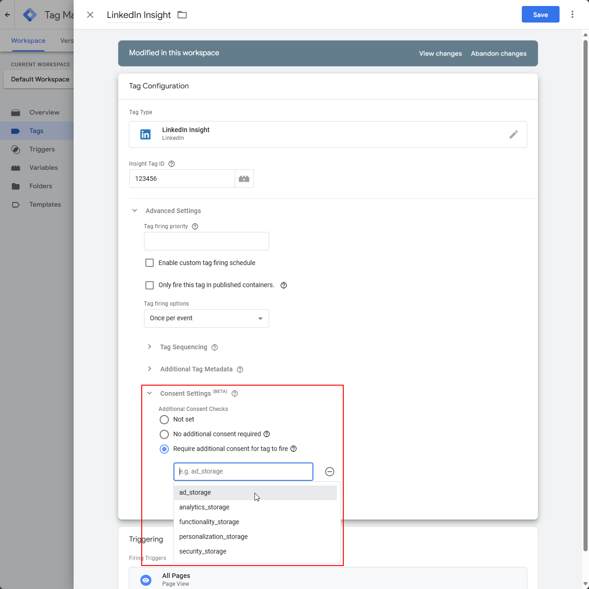Open Templates in sidebar

click(45, 204)
